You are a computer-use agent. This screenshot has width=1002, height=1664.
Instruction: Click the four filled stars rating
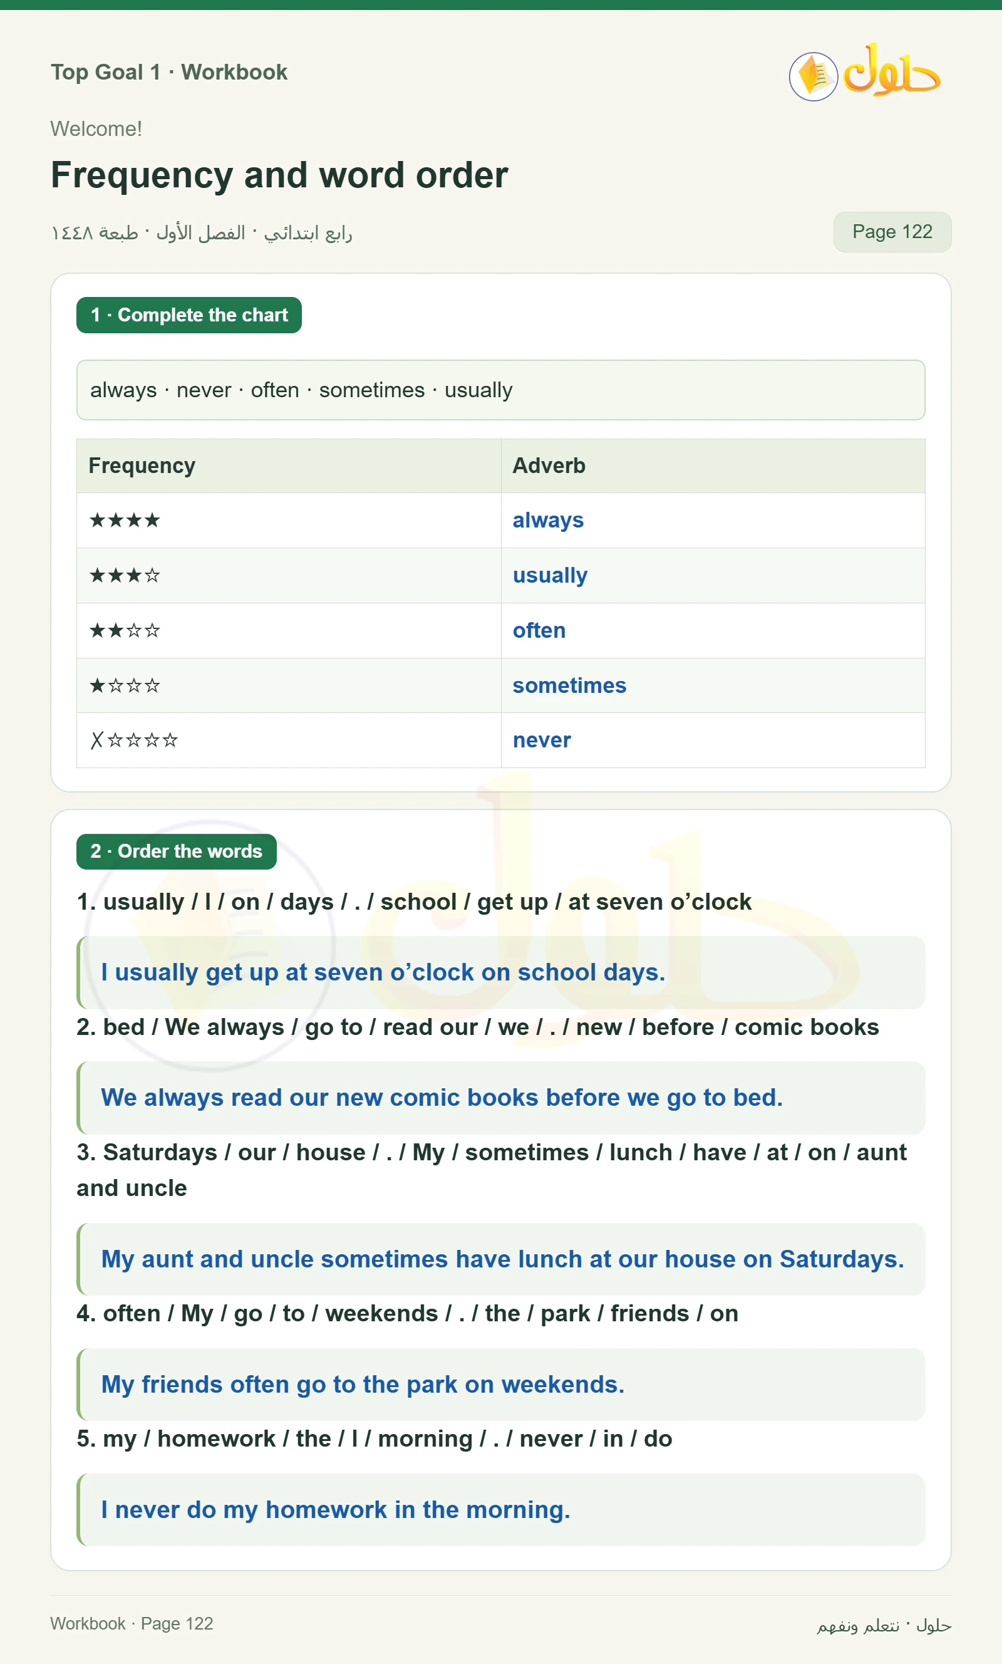[125, 520]
